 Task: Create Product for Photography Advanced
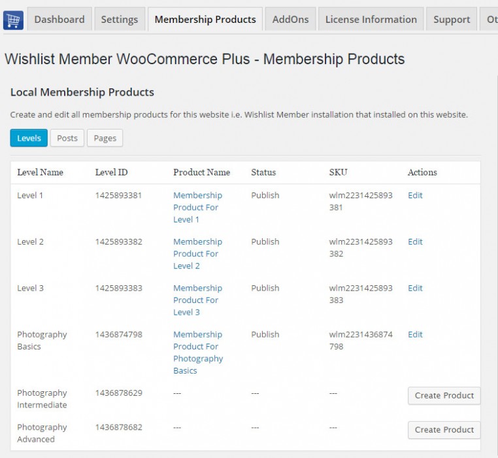[444, 430]
